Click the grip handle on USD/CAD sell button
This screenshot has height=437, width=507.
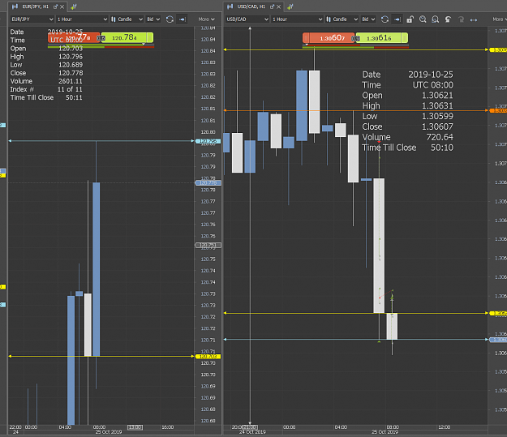tap(306, 38)
